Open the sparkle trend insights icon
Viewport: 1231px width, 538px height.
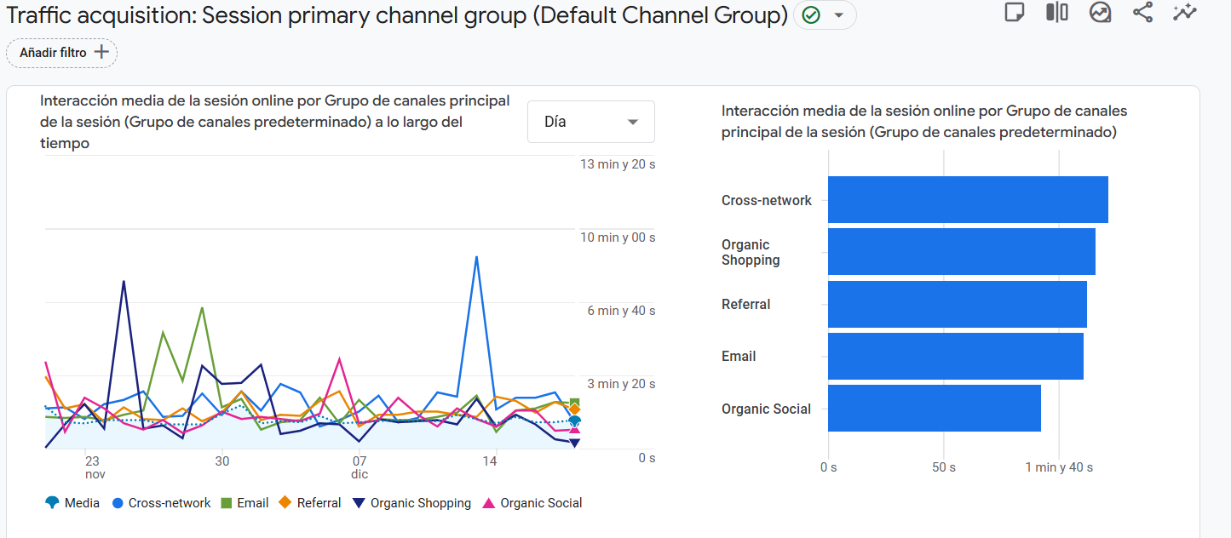click(1185, 13)
